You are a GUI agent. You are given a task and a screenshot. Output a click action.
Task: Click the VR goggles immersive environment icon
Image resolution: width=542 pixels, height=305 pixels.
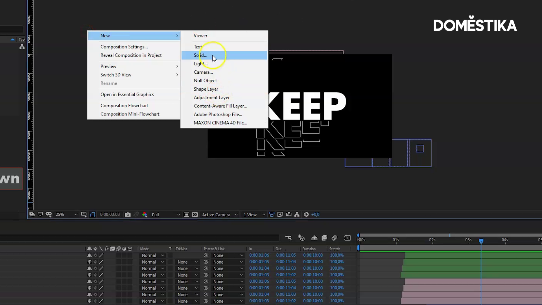(49, 214)
